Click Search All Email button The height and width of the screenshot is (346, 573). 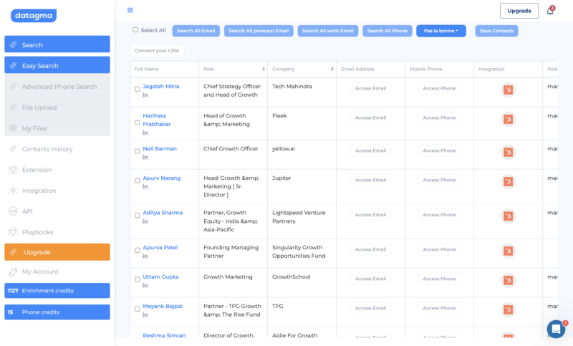[x=196, y=31]
